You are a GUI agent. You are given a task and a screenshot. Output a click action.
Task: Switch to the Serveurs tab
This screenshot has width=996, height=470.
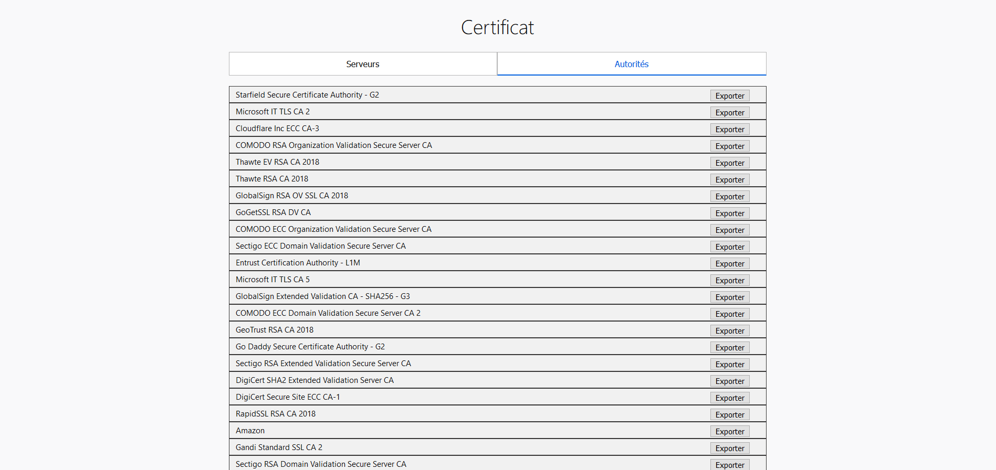(363, 64)
